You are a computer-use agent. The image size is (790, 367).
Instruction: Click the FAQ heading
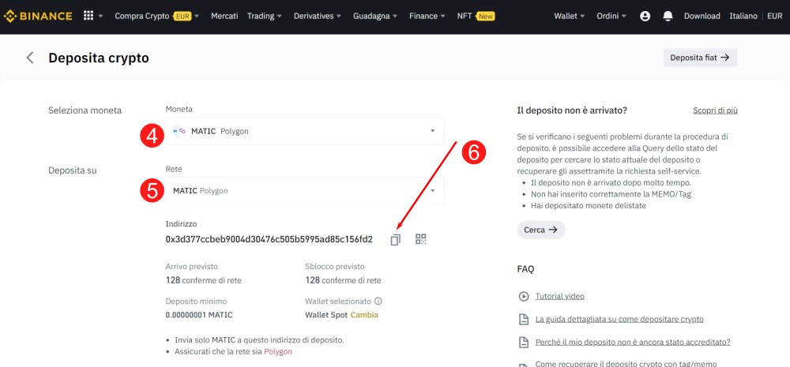525,269
